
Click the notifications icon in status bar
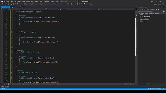click(164, 89)
